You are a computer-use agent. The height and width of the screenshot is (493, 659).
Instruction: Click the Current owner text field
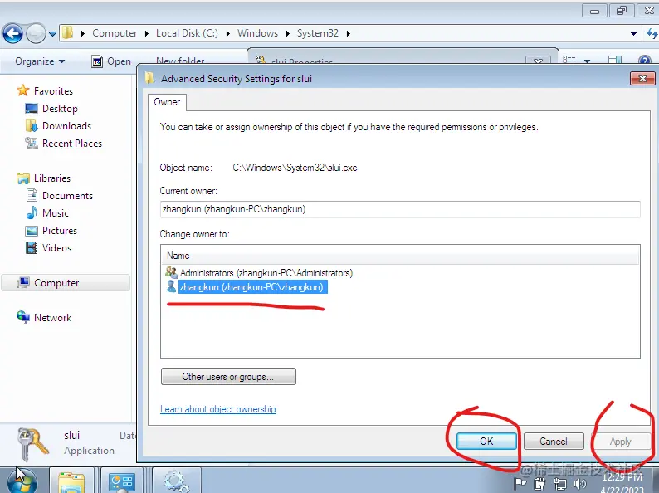400,209
